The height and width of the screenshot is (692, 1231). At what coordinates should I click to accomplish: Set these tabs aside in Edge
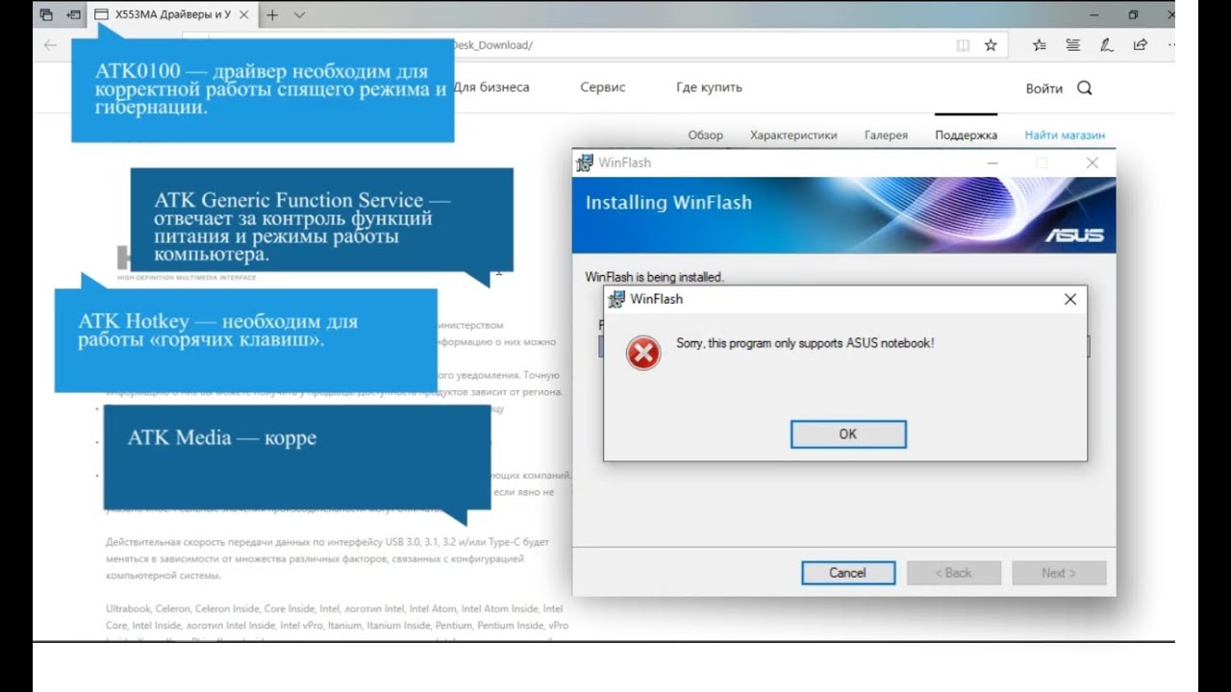click(x=73, y=15)
